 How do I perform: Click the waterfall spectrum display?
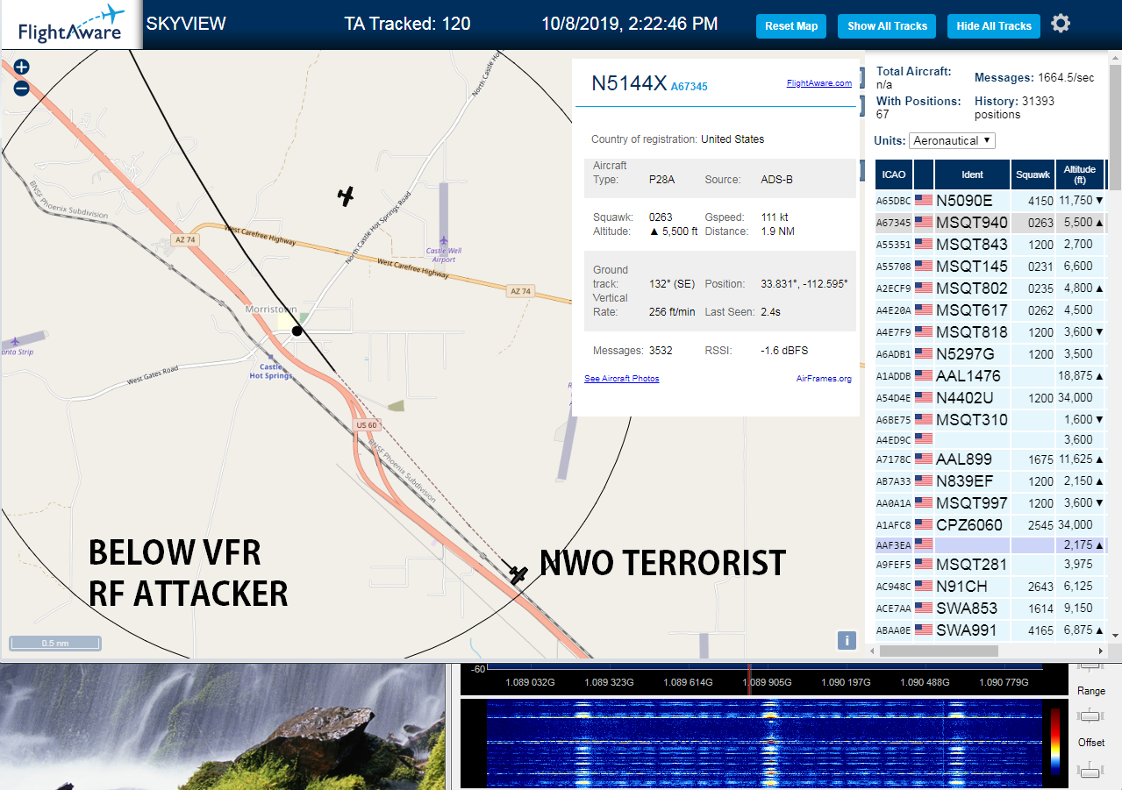(x=764, y=742)
